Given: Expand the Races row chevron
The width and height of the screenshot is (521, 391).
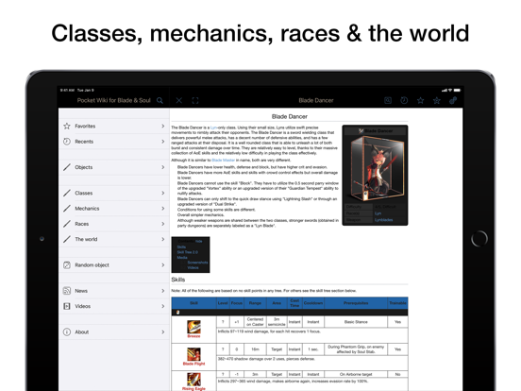Looking at the screenshot, I should click(162, 224).
